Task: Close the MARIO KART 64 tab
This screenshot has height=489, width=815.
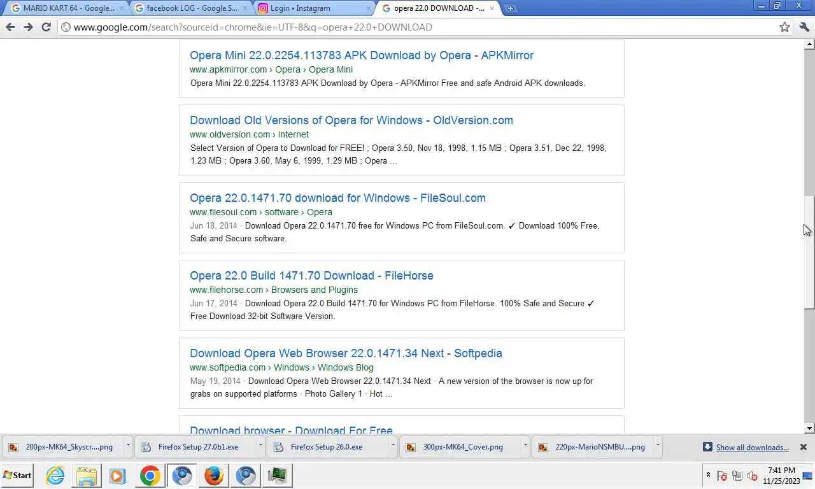Action: point(122,8)
